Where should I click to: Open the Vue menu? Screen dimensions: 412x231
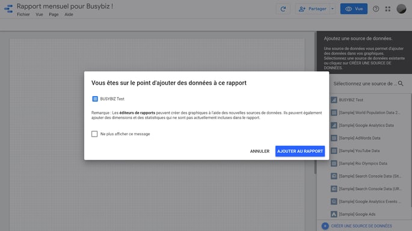[x=39, y=14]
